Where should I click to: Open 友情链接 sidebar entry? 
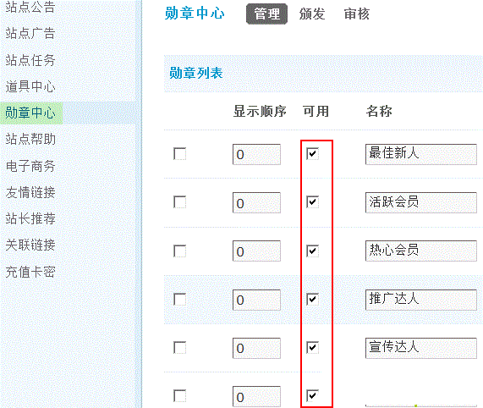30,193
